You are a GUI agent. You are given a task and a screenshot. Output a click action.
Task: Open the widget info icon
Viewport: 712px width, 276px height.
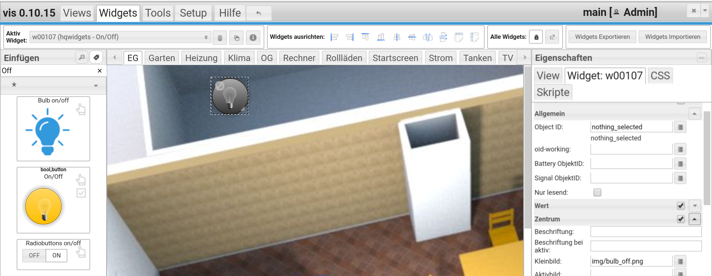pos(253,37)
